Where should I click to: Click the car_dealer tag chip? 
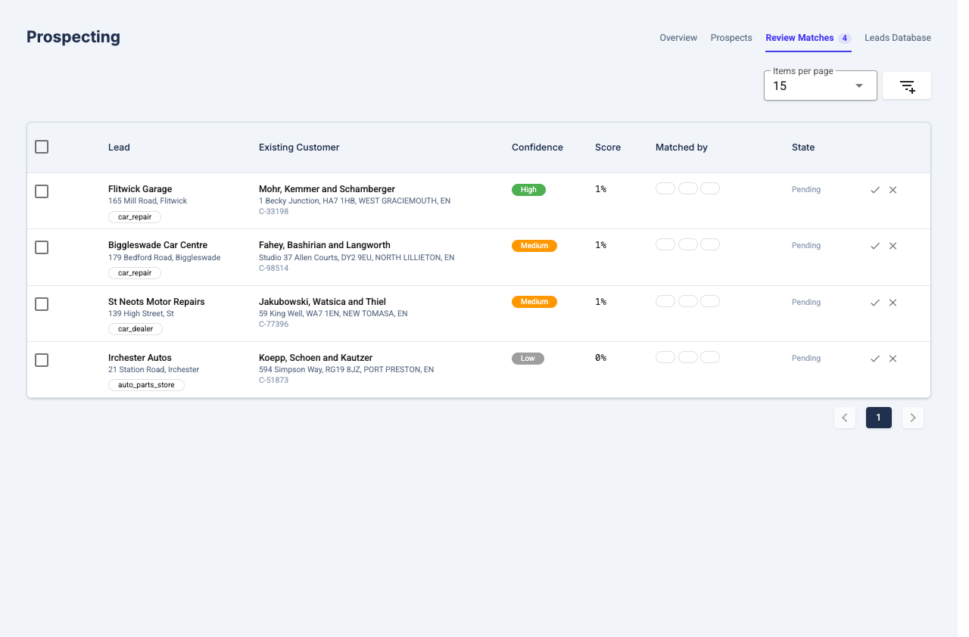click(x=136, y=329)
